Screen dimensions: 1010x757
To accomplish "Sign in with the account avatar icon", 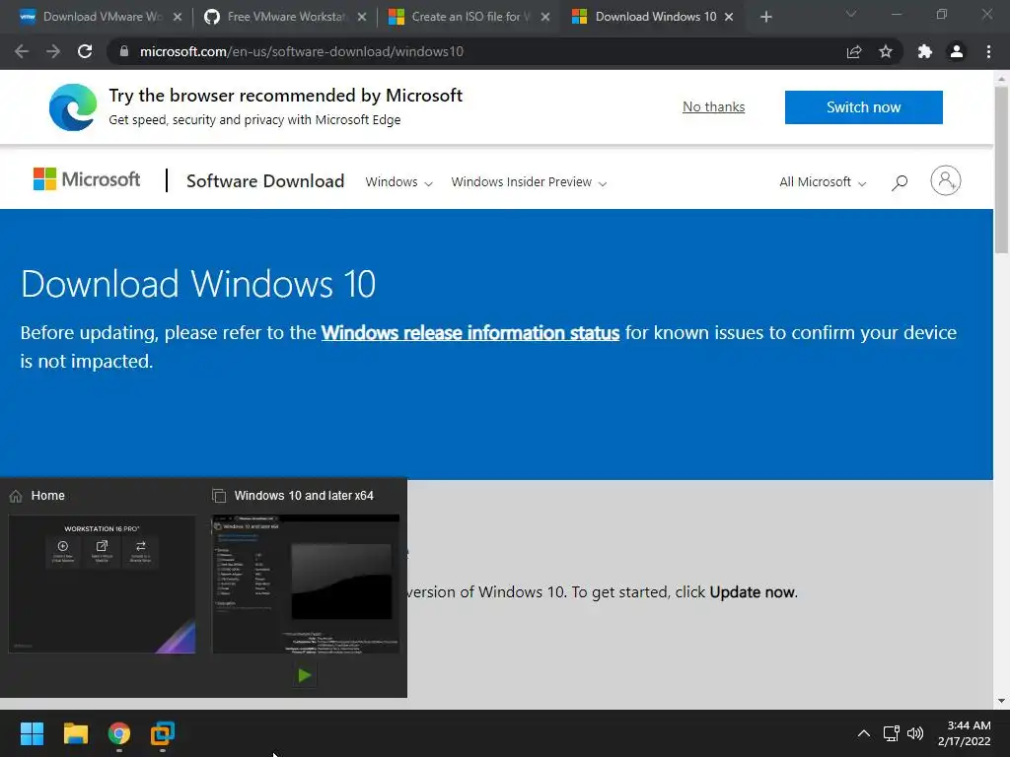I will [946, 180].
